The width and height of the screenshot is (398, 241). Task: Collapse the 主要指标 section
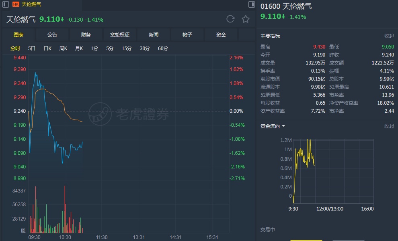click(x=389, y=36)
